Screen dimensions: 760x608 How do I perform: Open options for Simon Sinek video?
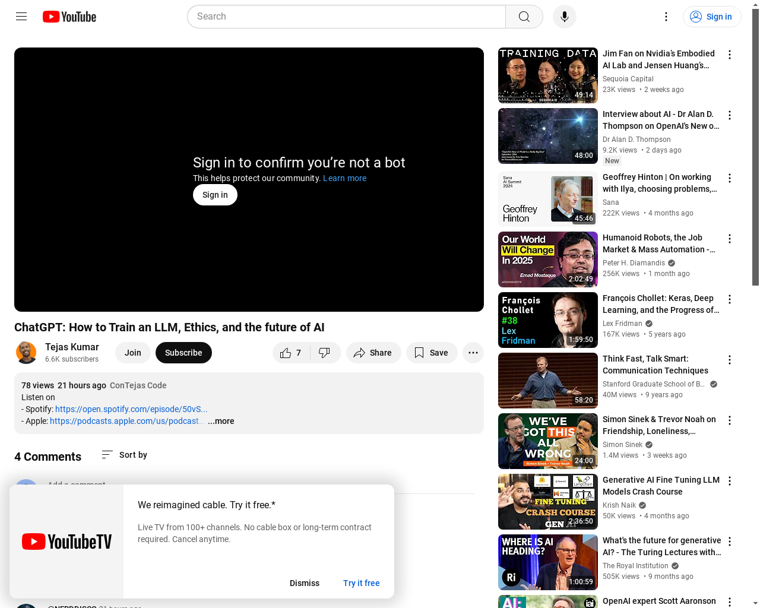(x=730, y=420)
